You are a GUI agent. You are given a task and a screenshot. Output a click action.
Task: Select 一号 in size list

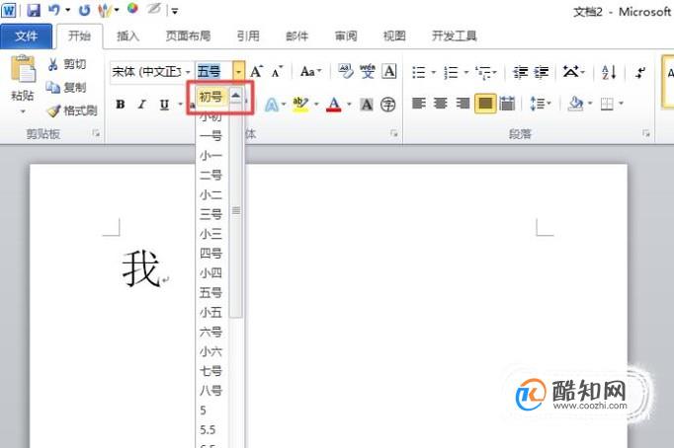211,136
